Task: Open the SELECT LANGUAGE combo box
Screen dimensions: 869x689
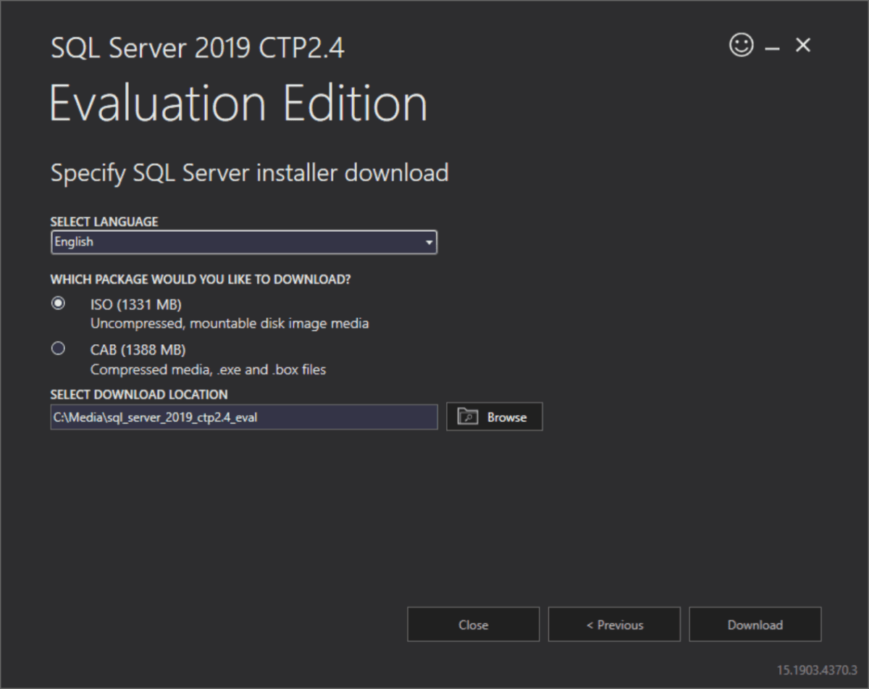Action: [x=243, y=242]
